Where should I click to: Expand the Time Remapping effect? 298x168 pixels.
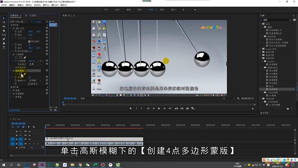(11, 67)
